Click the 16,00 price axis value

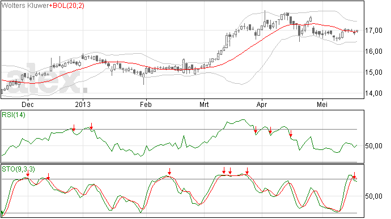(x=374, y=51)
